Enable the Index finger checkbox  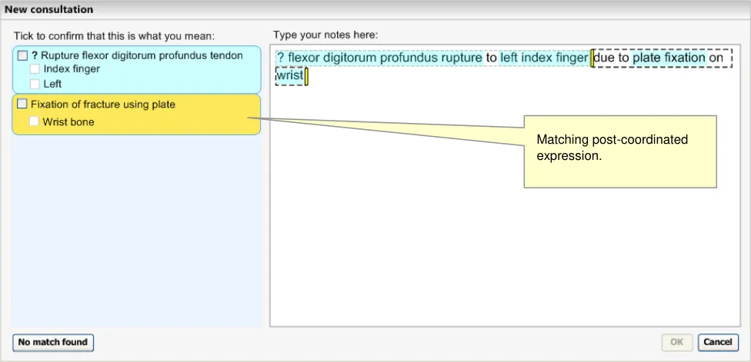pos(35,69)
